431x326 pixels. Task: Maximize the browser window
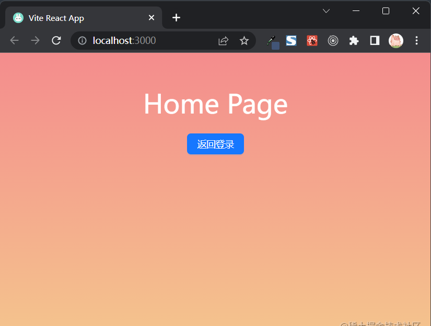[386, 11]
